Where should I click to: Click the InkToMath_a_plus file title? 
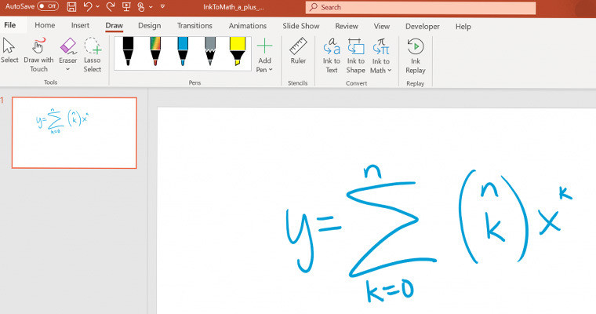coord(234,7)
